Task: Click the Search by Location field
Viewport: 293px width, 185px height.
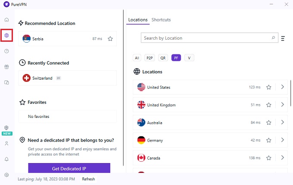Action: point(209,38)
